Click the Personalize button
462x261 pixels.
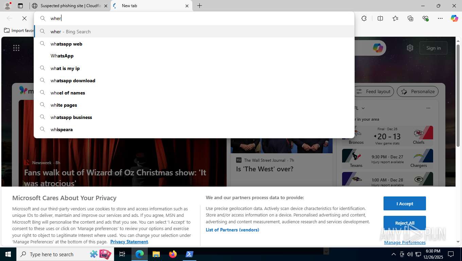[418, 91]
